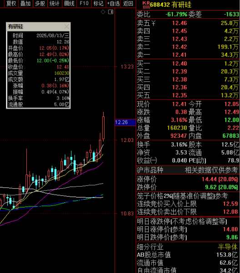The height and width of the screenshot is (273, 240).
Task: Open the 半导体 industry link
Action: tap(228, 247)
